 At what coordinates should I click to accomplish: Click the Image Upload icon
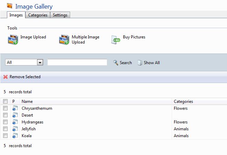point(13,40)
